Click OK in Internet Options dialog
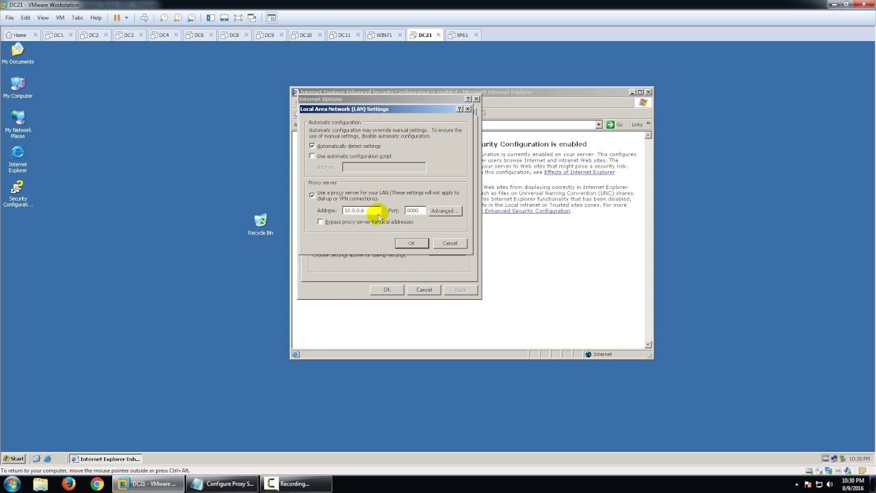 [x=387, y=290]
